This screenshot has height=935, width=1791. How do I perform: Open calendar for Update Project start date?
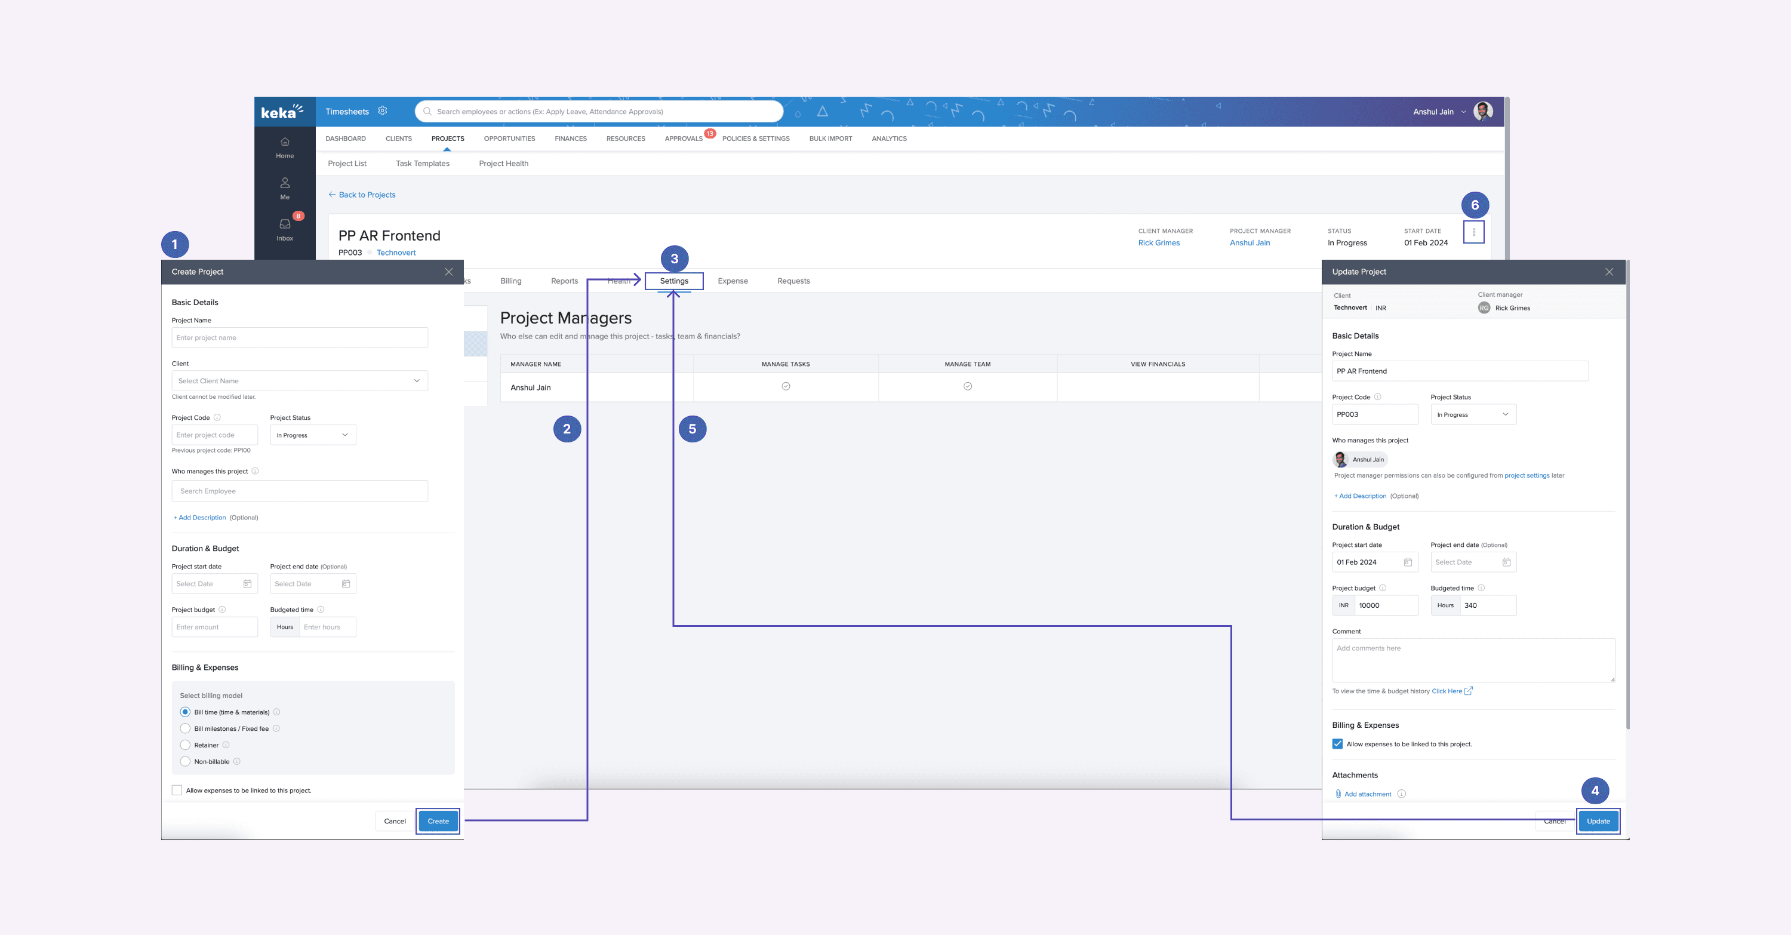(x=1407, y=562)
